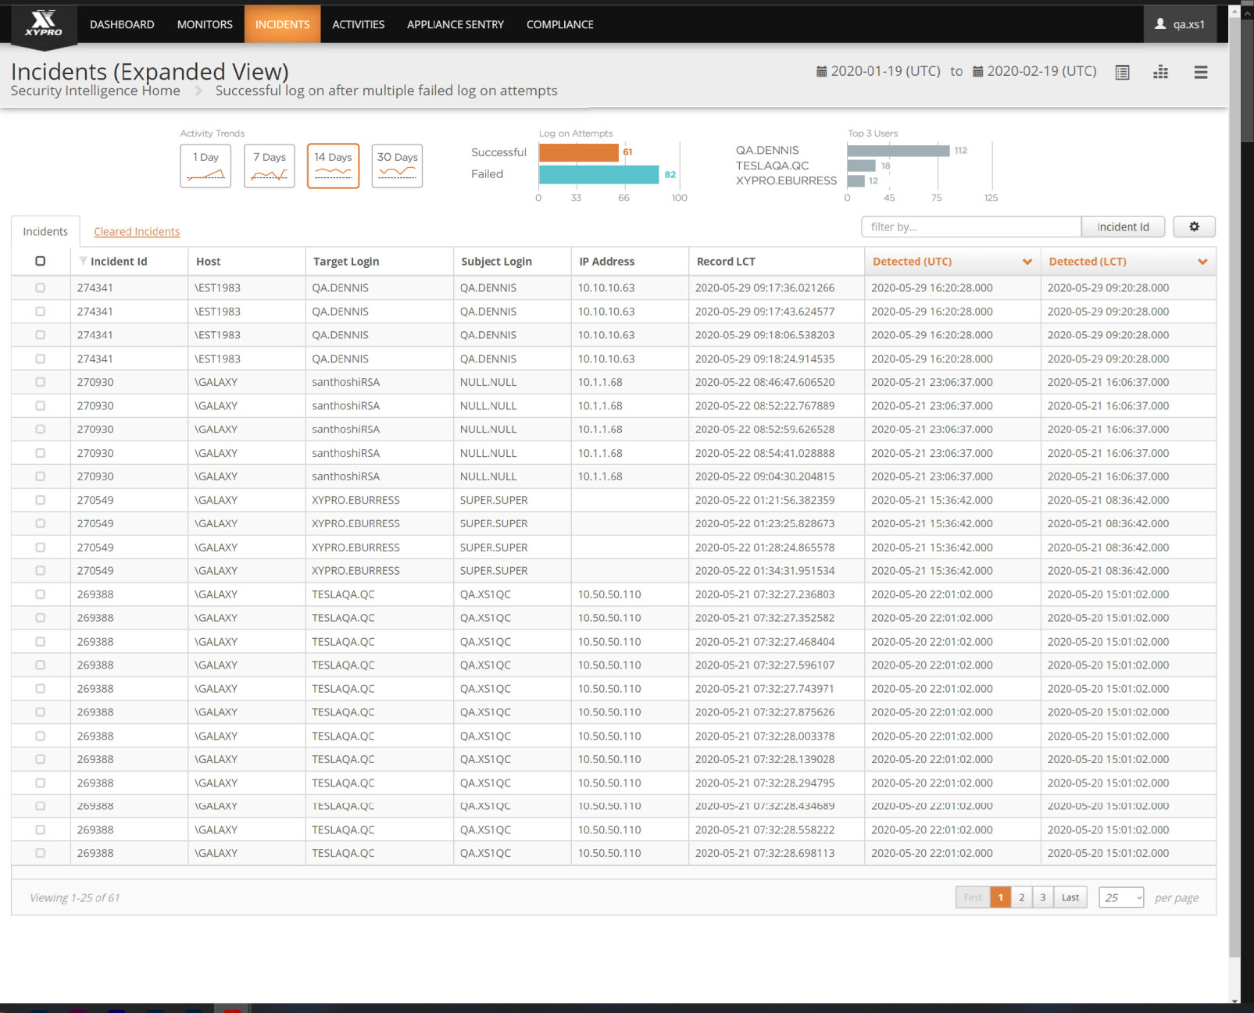Select the 30 Days activity trend
The width and height of the screenshot is (1254, 1013).
point(397,166)
